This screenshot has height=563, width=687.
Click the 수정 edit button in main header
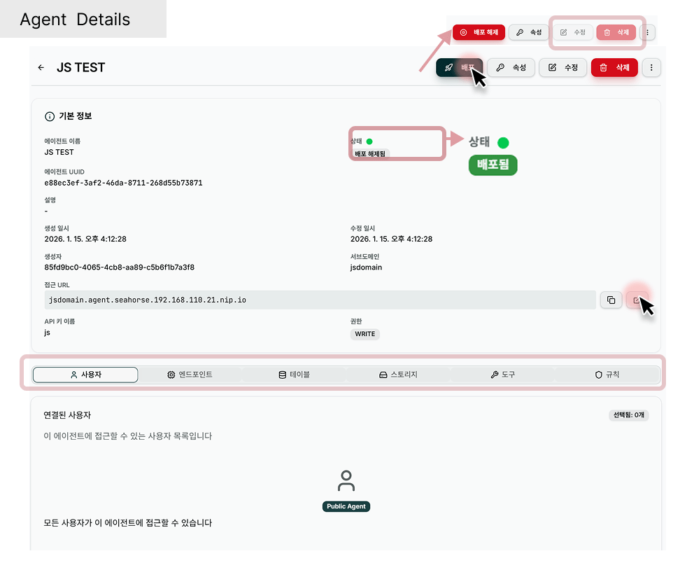point(562,67)
